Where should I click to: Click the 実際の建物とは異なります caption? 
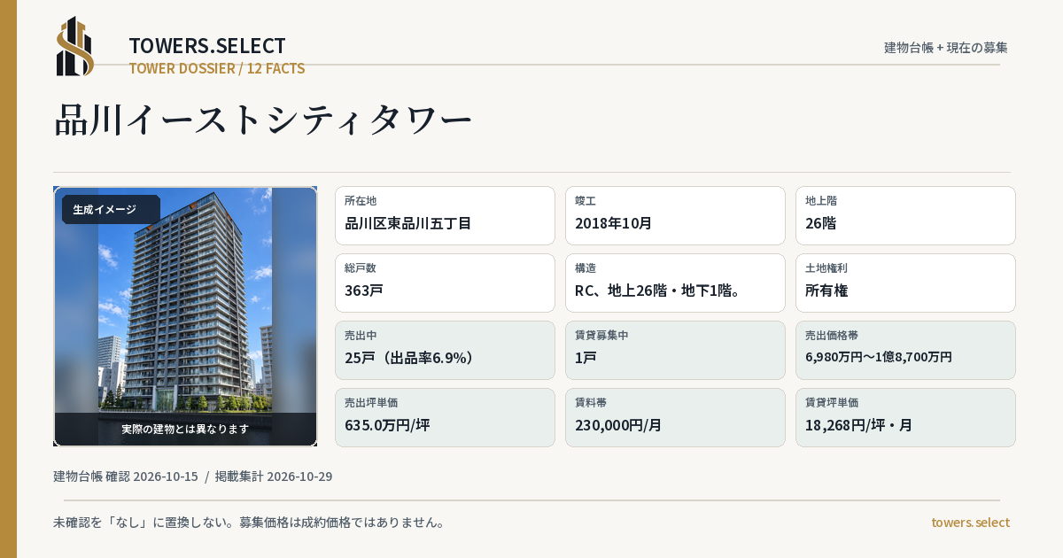[x=185, y=429]
